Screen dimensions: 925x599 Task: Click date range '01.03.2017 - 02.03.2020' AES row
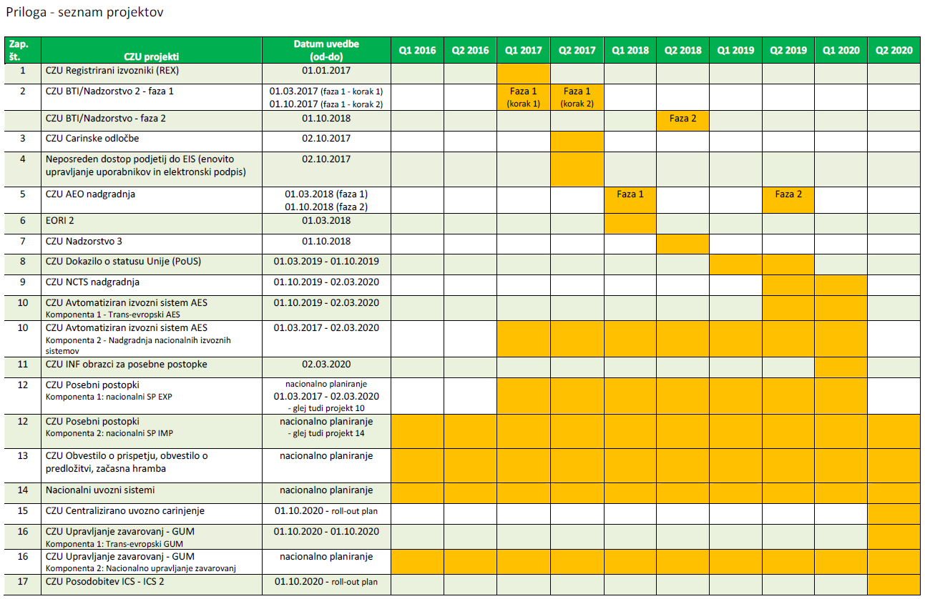(326, 327)
